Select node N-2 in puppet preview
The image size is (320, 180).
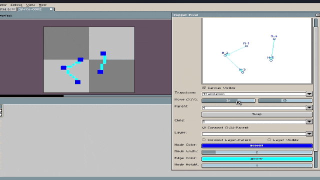click(x=225, y=55)
